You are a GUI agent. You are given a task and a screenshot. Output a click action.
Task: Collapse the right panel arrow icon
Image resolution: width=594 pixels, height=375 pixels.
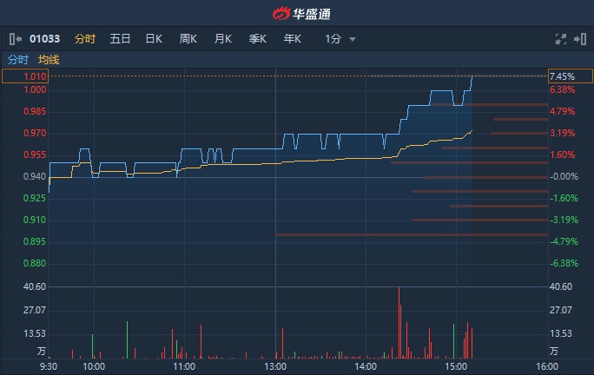(580, 39)
